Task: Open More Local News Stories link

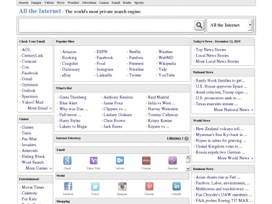Action: (x=217, y=61)
